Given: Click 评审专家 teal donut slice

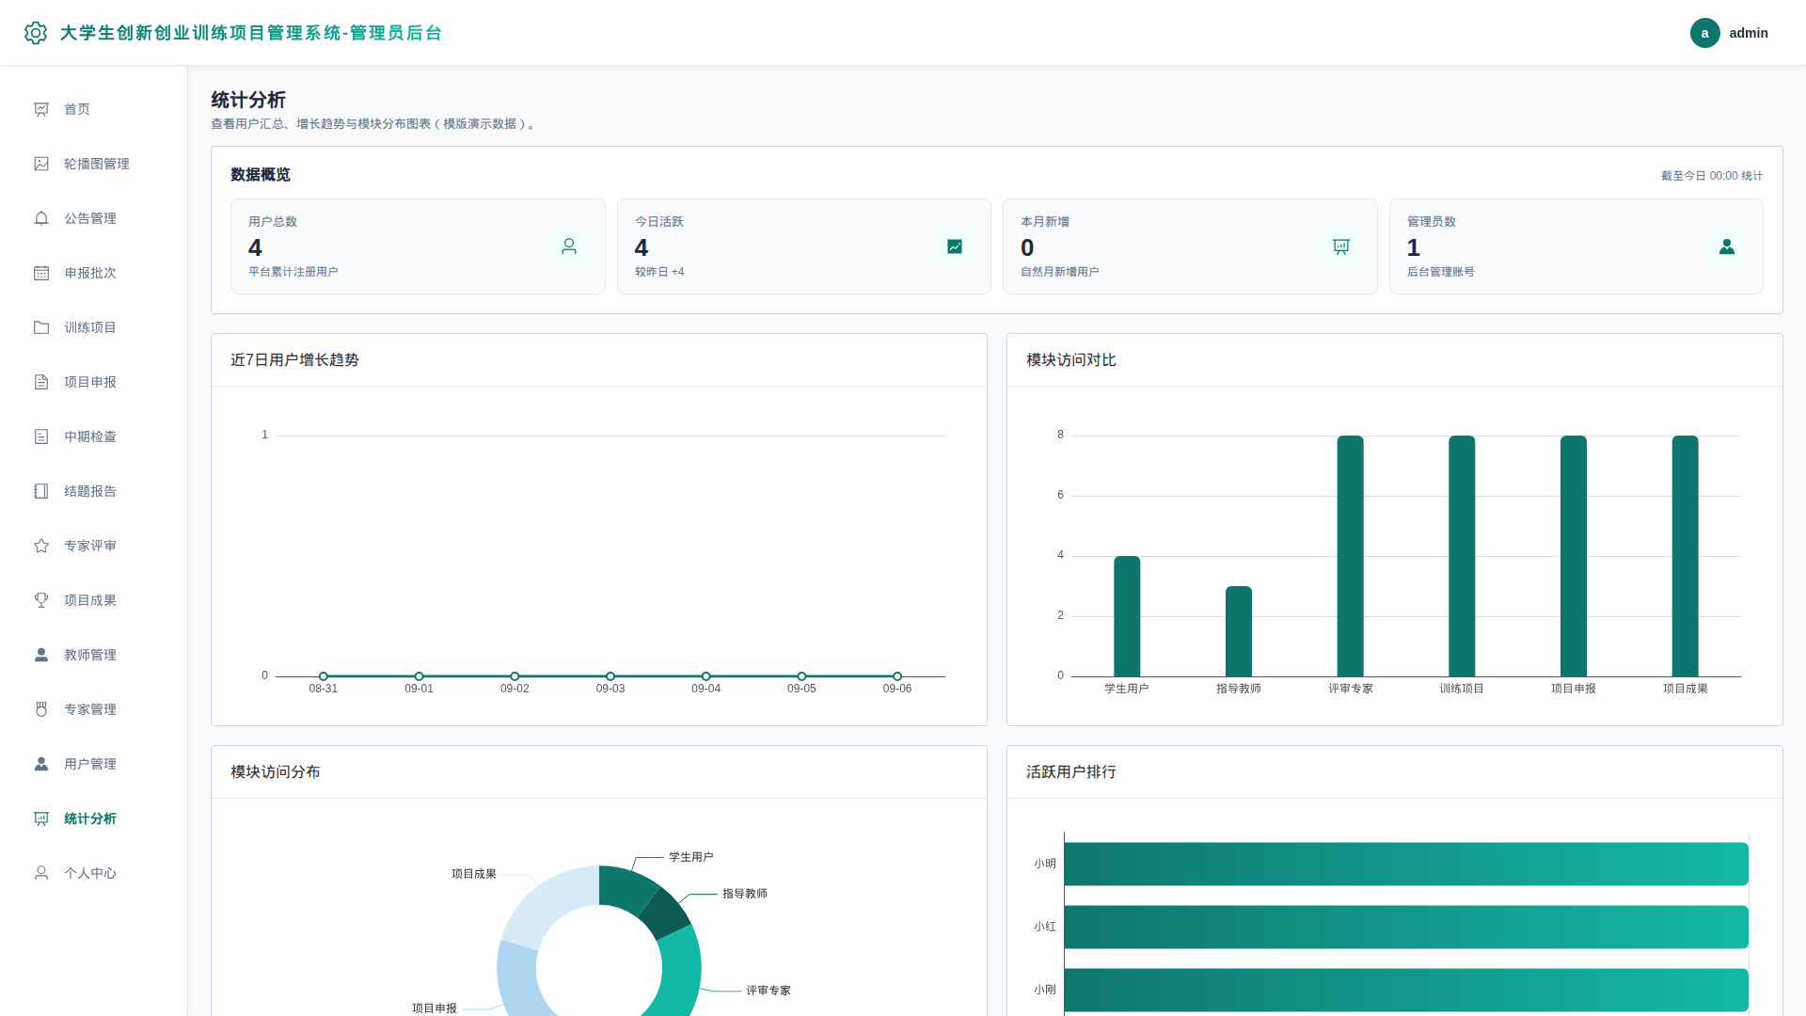Looking at the screenshot, I should 679,974.
